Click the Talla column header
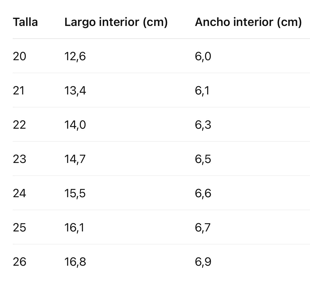The image size is (310, 281). coord(25,22)
